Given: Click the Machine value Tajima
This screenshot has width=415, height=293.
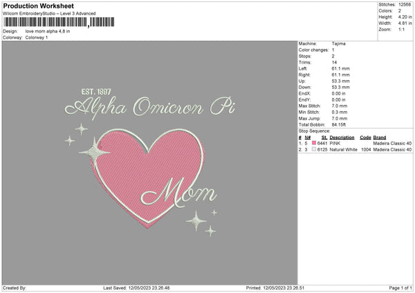Looking at the screenshot, I should (338, 44).
